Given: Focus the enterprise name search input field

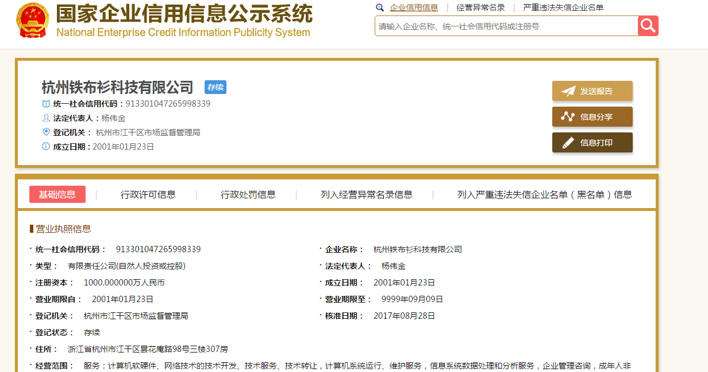Looking at the screenshot, I should pyautogui.click(x=506, y=26).
